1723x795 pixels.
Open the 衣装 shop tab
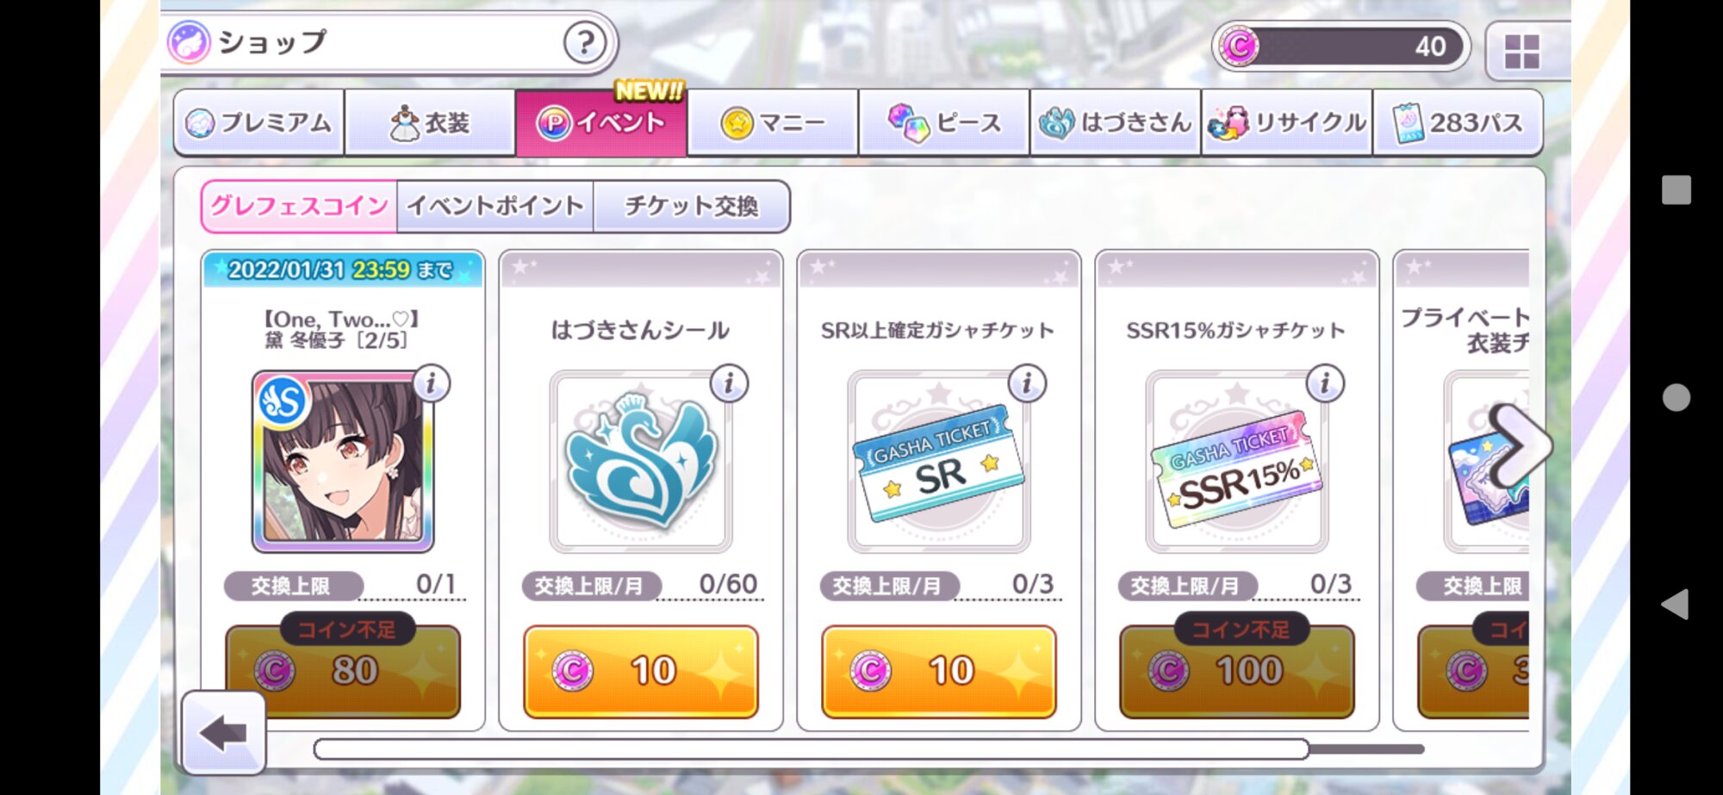(x=430, y=122)
